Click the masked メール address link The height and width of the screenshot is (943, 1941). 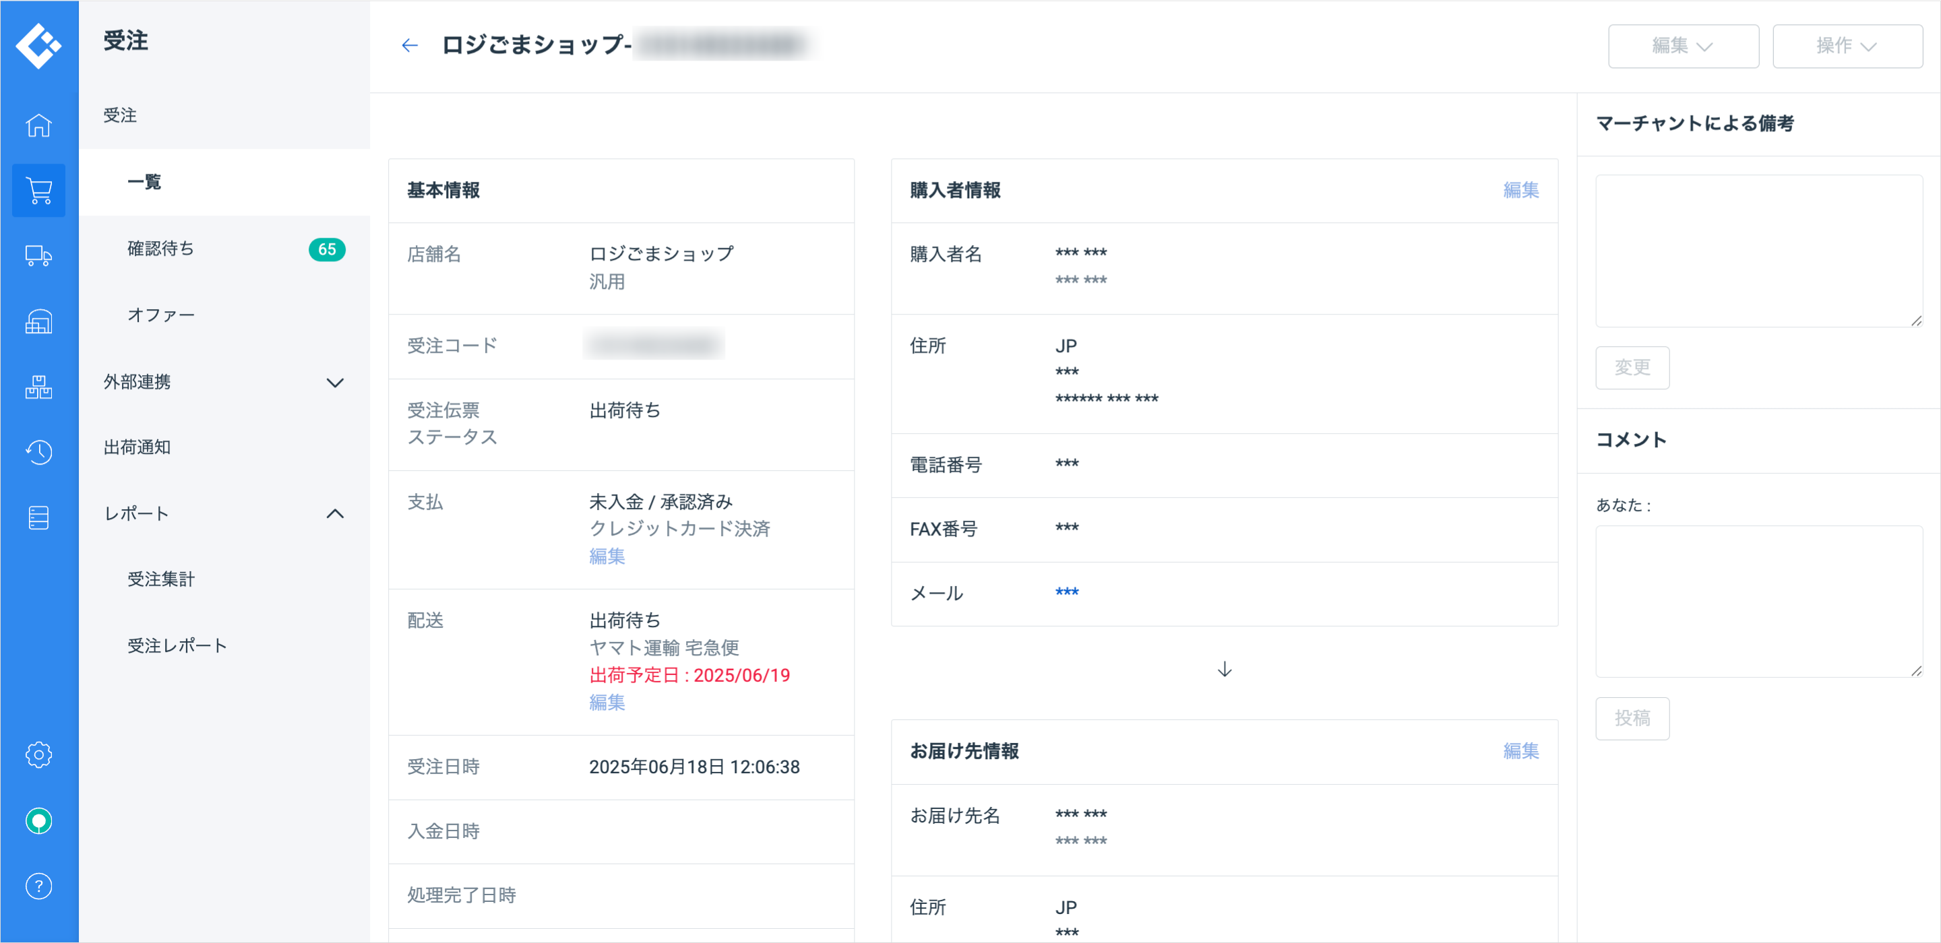(1066, 592)
